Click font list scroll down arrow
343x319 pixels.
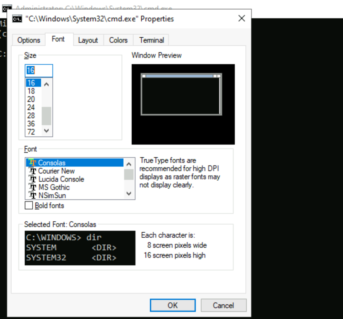click(129, 194)
